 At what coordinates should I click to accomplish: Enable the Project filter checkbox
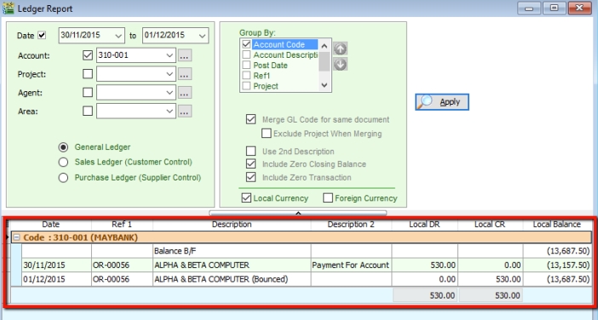coord(88,74)
